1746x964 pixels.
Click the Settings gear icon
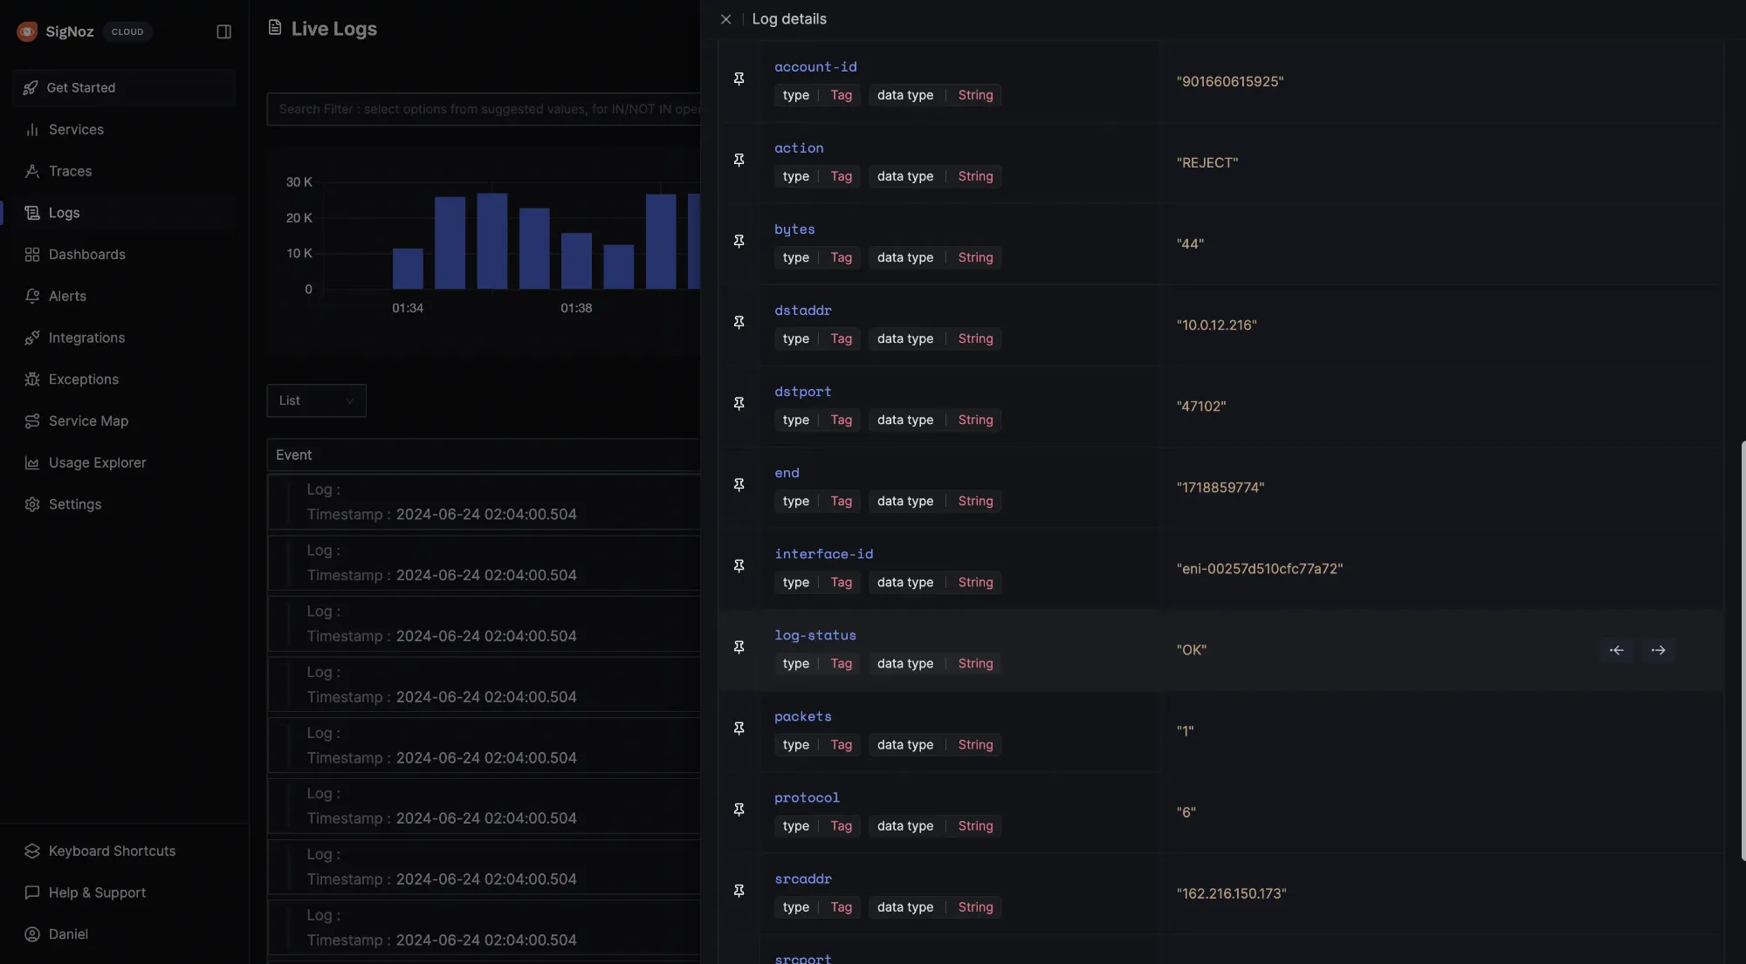pos(32,504)
